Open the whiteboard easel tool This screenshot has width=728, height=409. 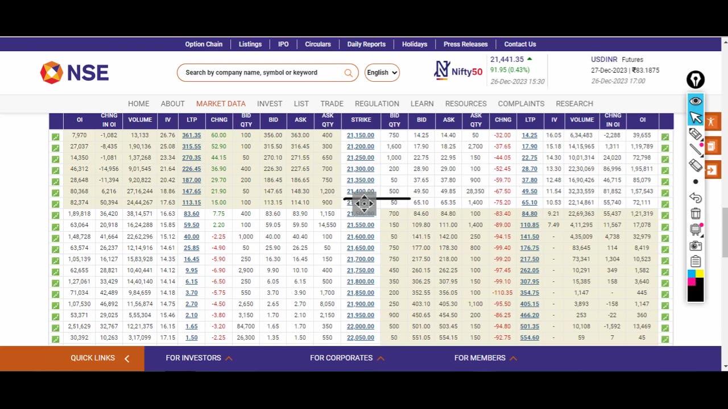[696, 229]
